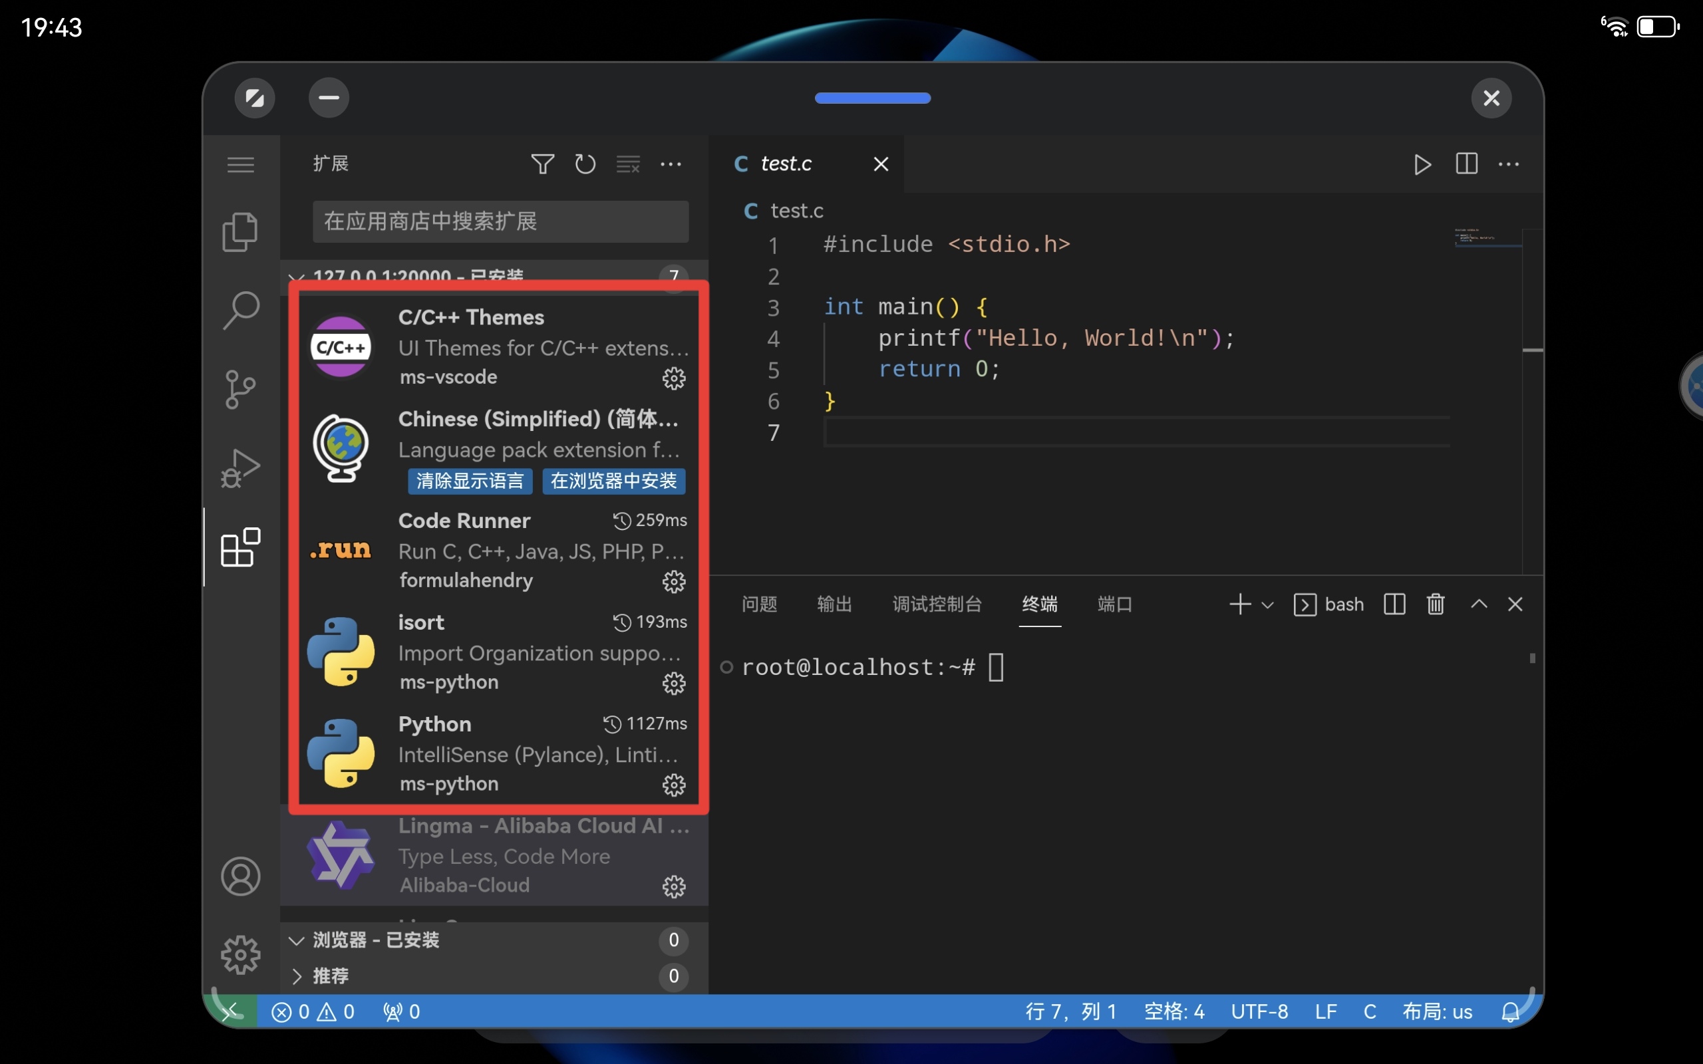1703x1064 pixels.
Task: Toggle the hamburger menu in activity bar
Action: click(240, 165)
